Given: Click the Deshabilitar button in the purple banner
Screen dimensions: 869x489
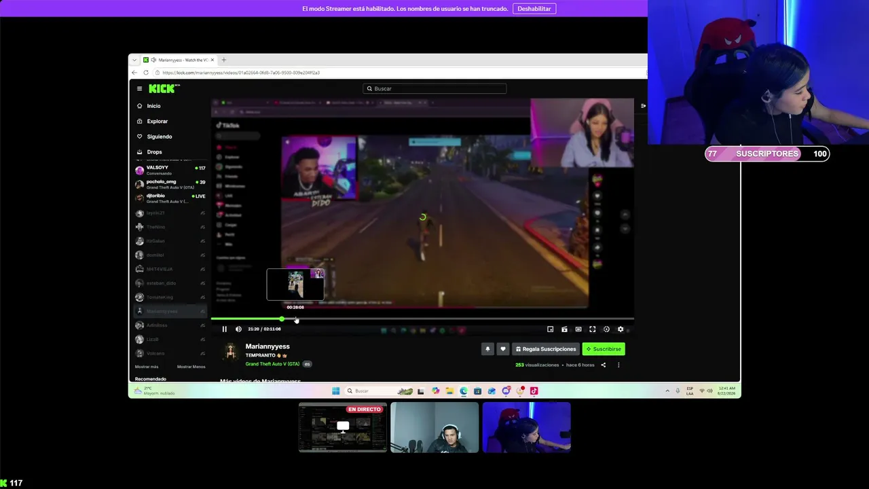Looking at the screenshot, I should (534, 9).
